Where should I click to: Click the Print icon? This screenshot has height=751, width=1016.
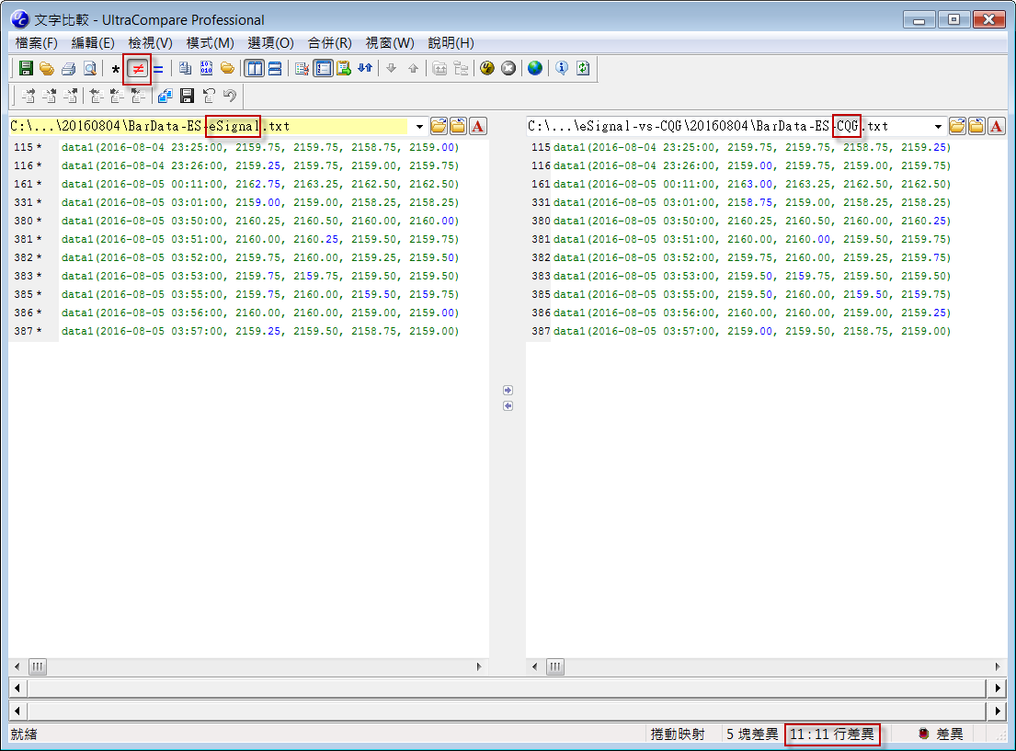click(68, 68)
